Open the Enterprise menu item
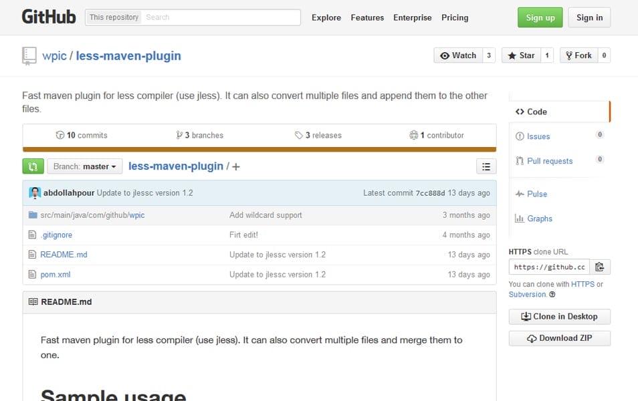The width and height of the screenshot is (638, 401). pos(412,17)
